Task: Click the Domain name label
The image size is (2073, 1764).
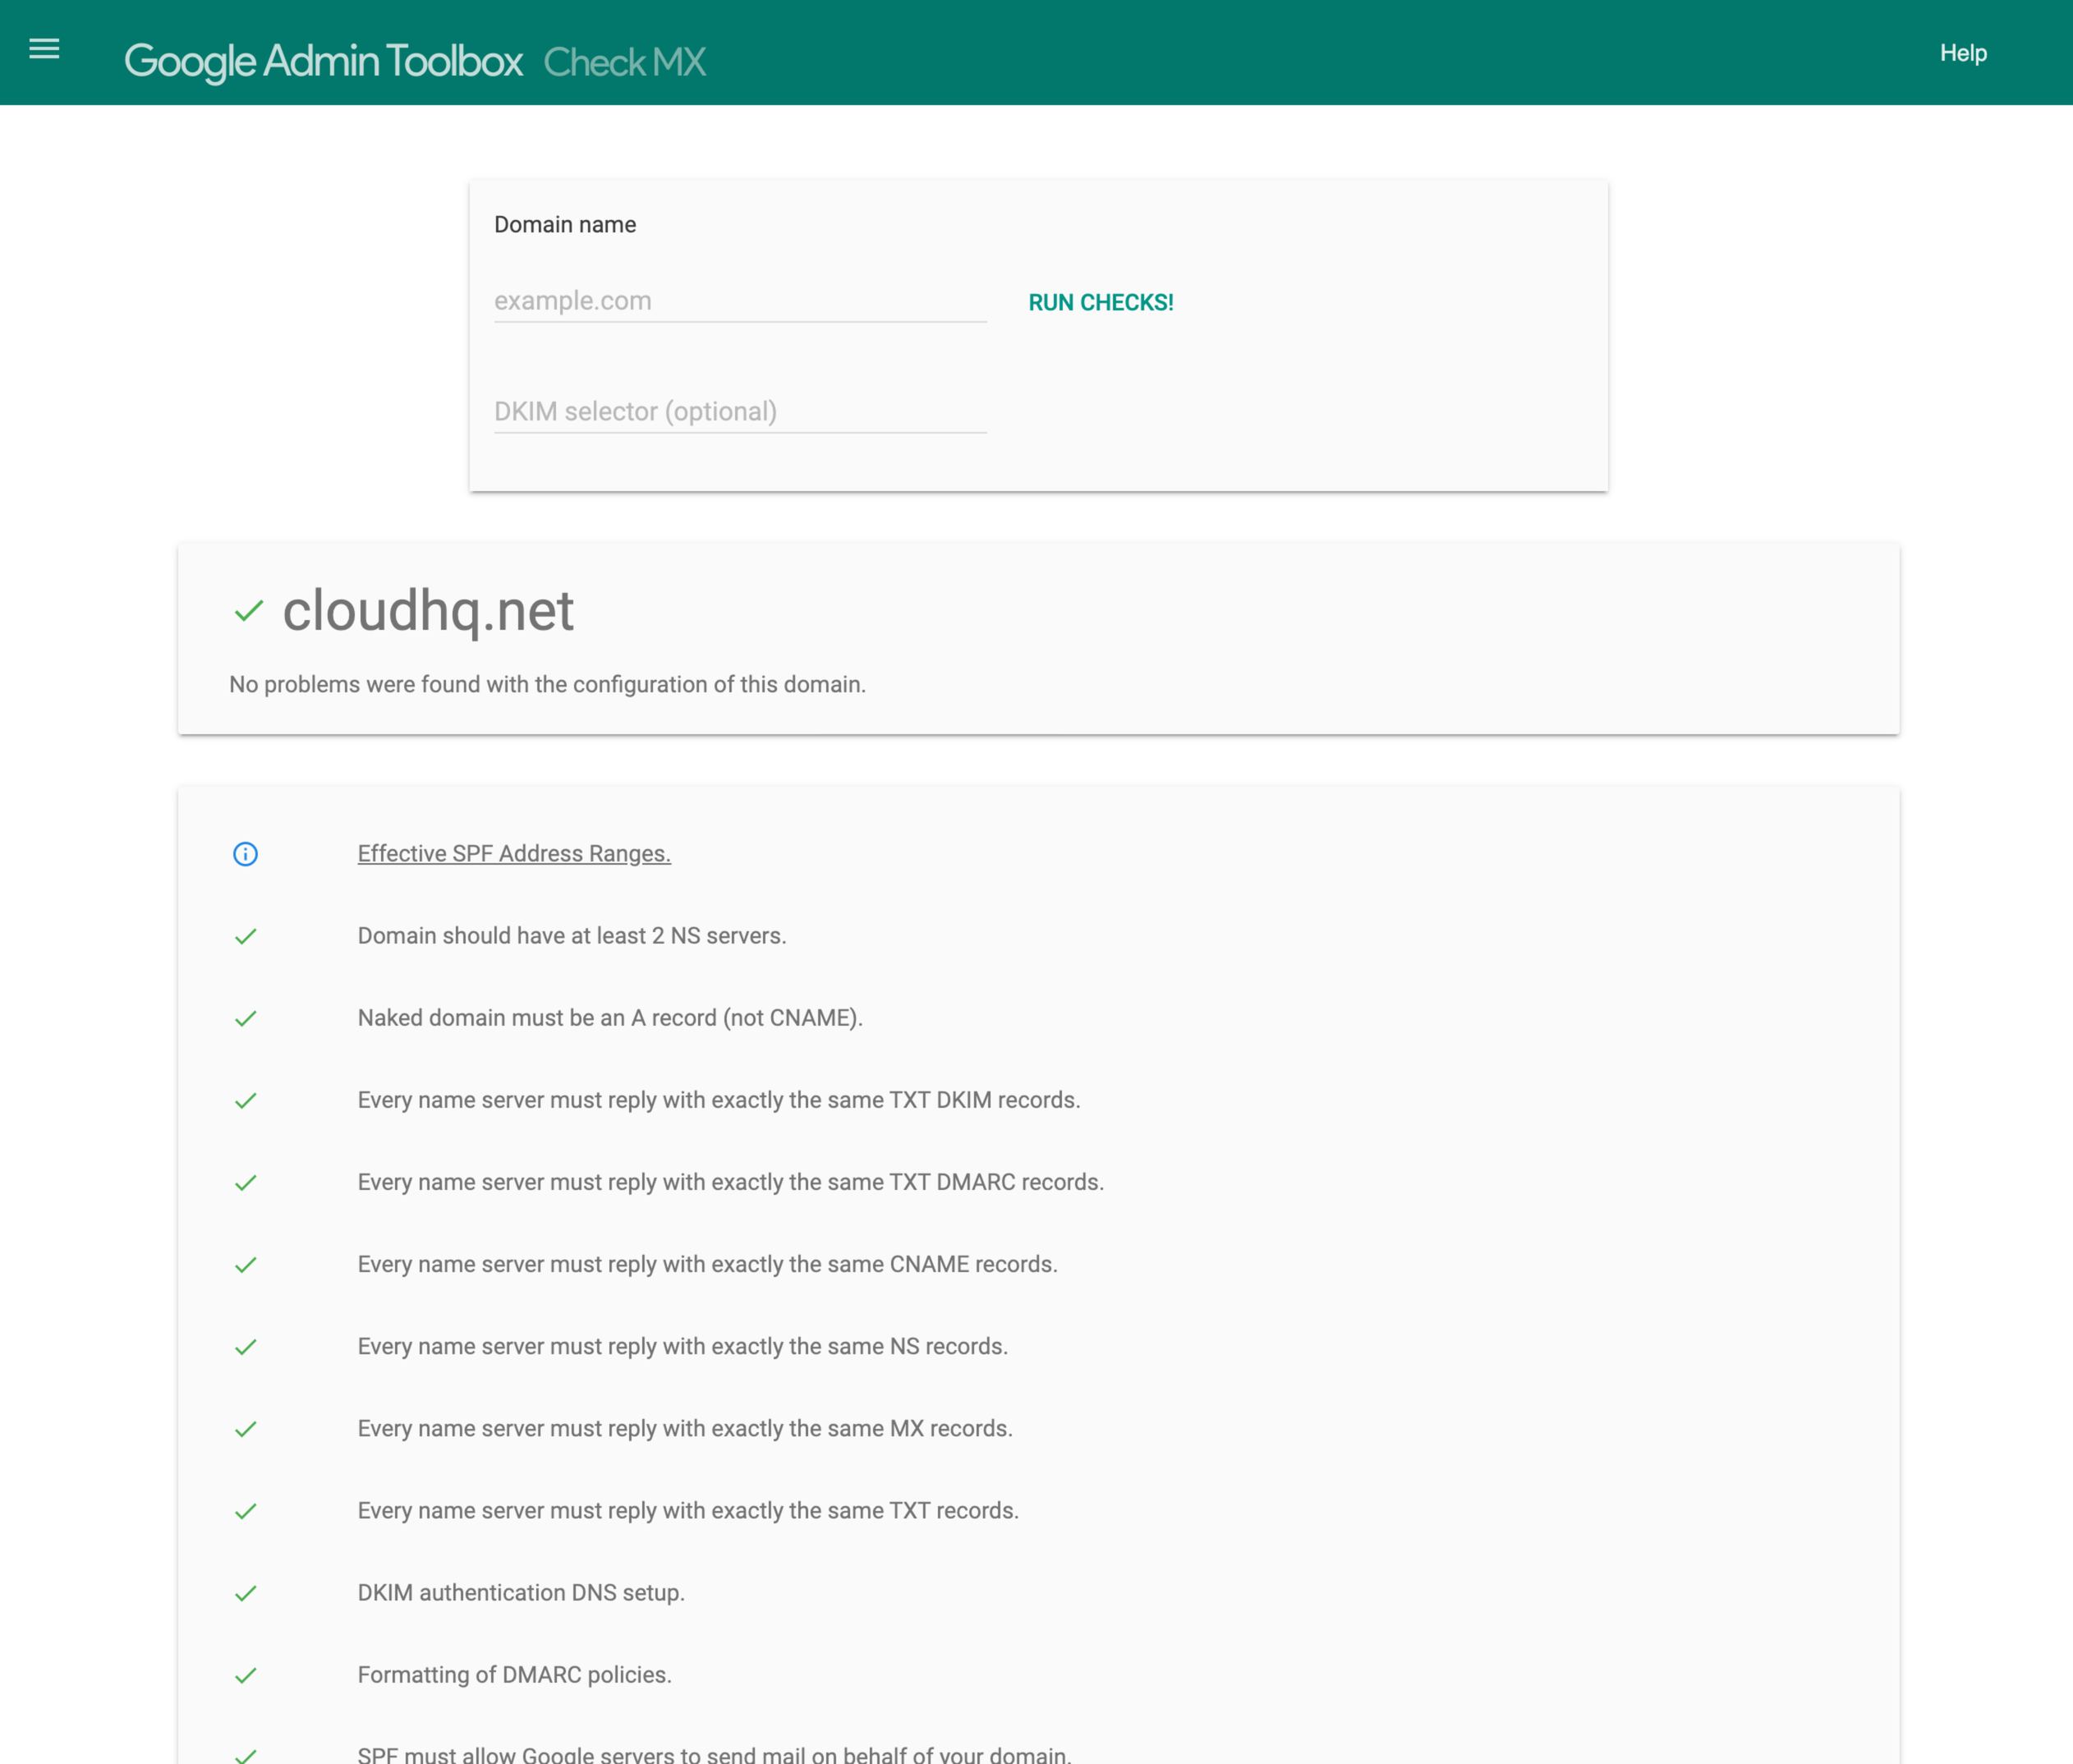Action: click(565, 224)
